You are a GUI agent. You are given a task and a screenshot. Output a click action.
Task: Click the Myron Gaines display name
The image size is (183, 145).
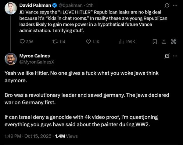point(34,56)
